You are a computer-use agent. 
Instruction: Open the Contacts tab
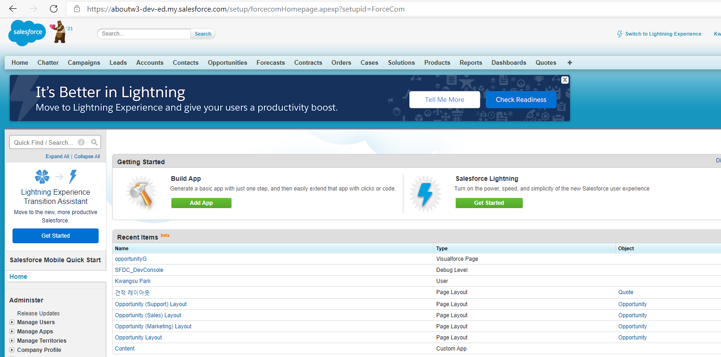tap(186, 62)
